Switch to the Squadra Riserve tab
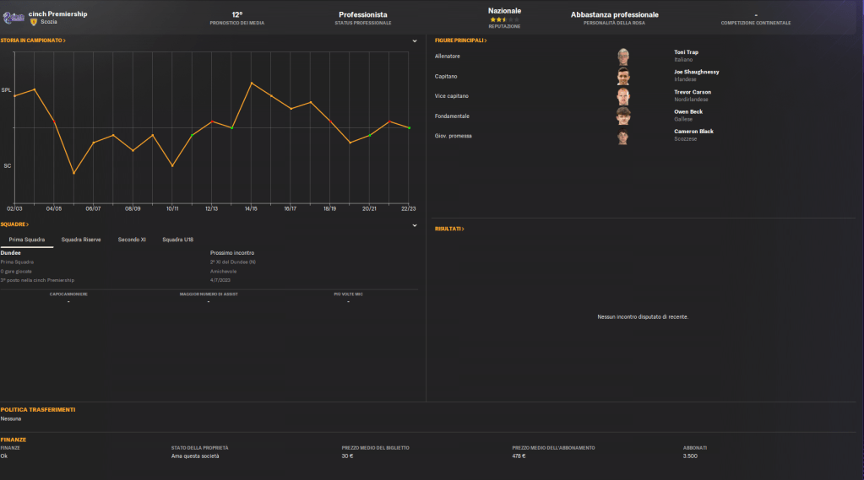This screenshot has width=864, height=480. coord(81,240)
